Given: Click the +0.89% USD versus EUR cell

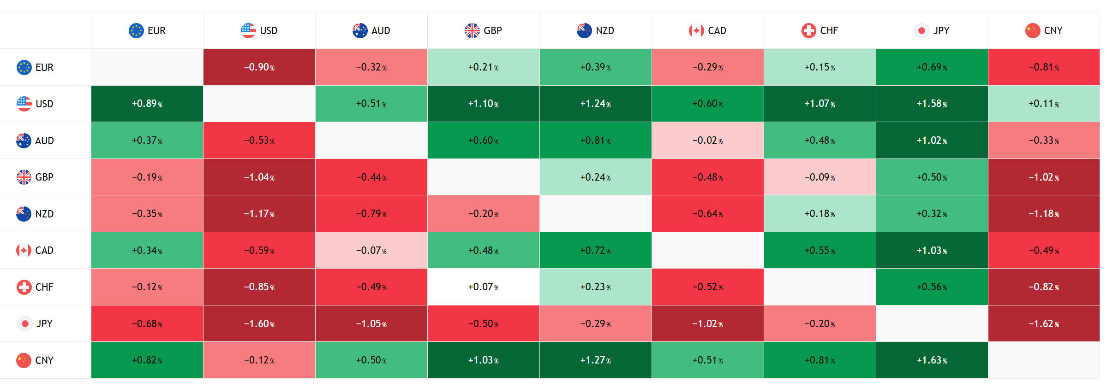Looking at the screenshot, I should [x=147, y=104].
